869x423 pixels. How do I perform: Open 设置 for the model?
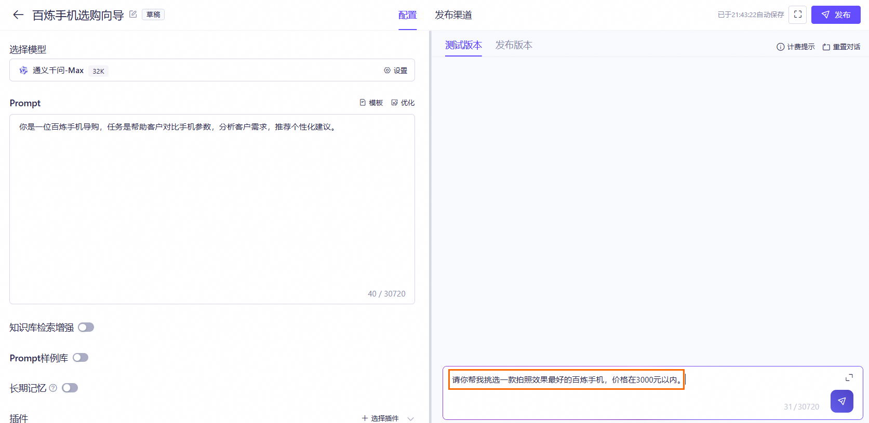click(396, 70)
